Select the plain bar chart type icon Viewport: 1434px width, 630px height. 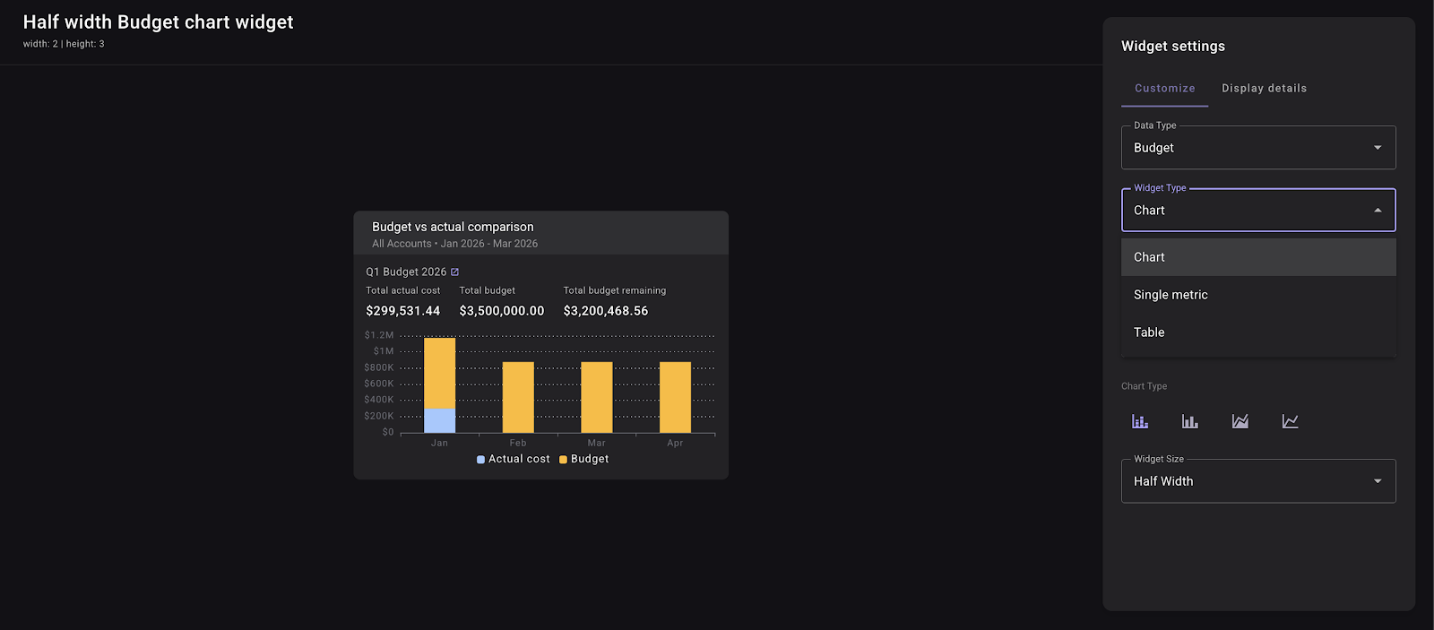coord(1190,421)
